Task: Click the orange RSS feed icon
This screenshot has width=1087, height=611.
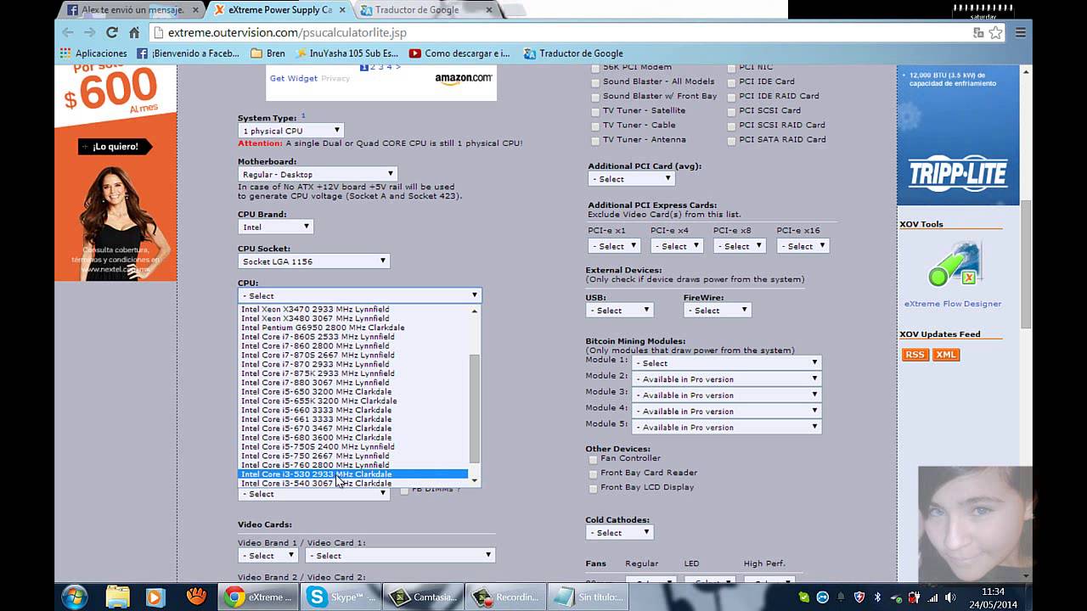Action: (x=915, y=355)
